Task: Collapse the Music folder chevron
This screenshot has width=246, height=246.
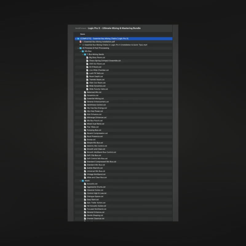Action: (x=80, y=181)
